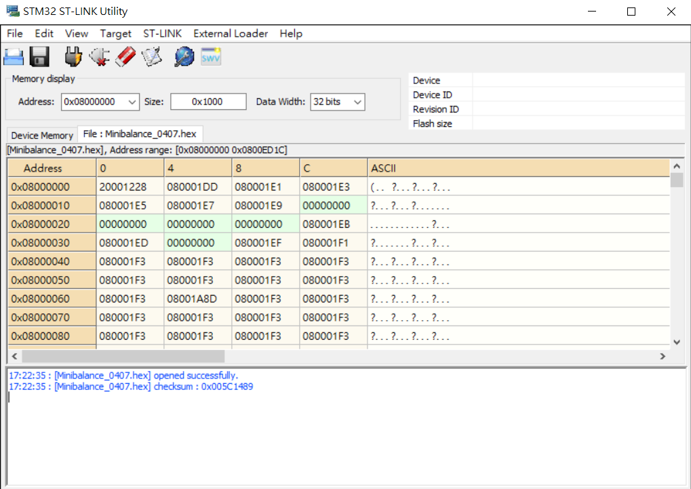Click address row 0x08000020
The height and width of the screenshot is (489, 691).
(52, 224)
